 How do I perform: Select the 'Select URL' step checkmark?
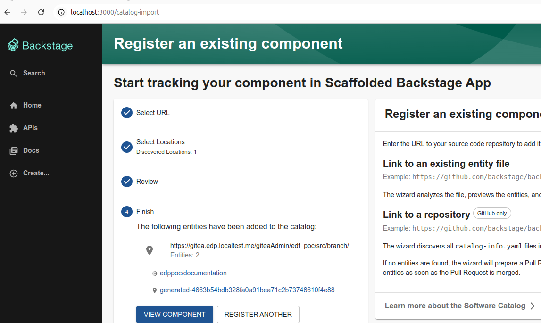point(126,113)
